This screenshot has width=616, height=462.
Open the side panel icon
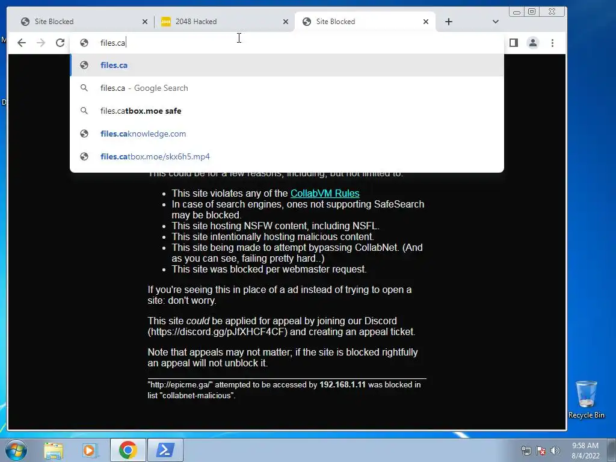tap(514, 43)
